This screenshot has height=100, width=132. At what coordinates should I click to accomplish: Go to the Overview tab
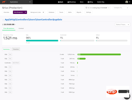[x=6, y=12]
